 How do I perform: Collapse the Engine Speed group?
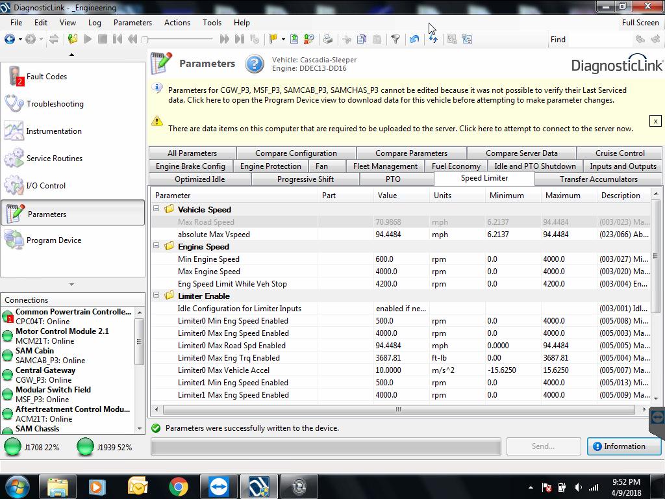coord(156,246)
